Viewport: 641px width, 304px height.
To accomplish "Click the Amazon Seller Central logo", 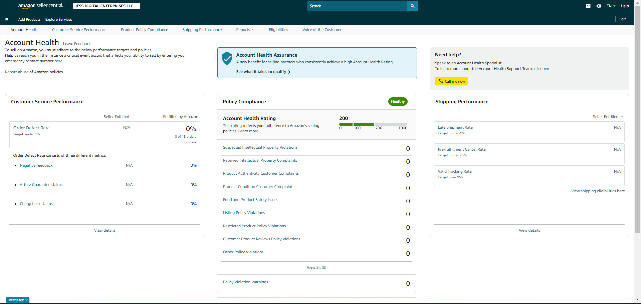I will pyautogui.click(x=40, y=6).
